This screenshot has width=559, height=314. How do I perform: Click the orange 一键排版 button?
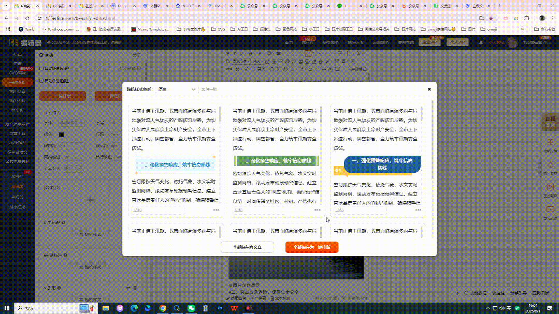[62, 96]
